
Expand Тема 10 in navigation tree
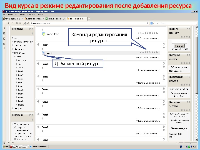pos(17,105)
